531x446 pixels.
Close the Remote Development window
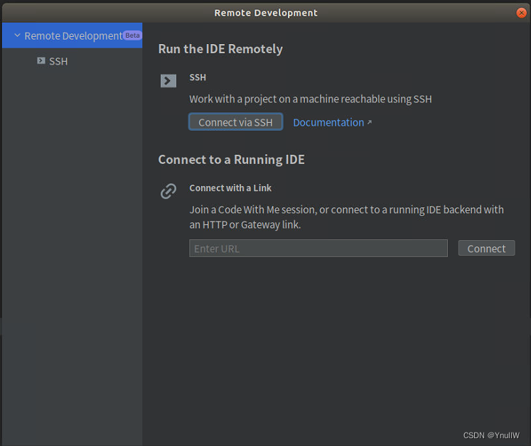click(522, 13)
